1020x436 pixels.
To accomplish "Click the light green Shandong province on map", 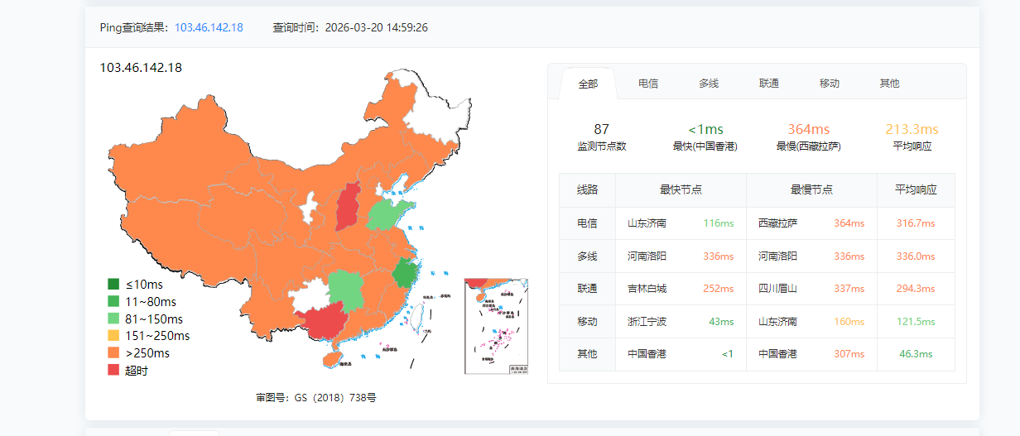I will [389, 213].
